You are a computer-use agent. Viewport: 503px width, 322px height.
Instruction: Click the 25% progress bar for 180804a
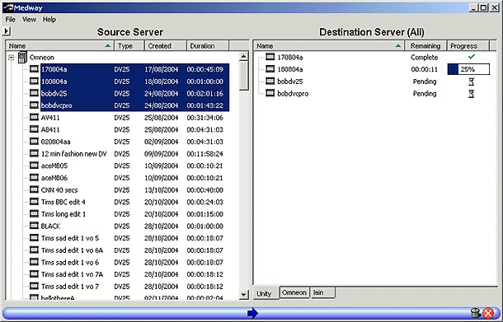pyautogui.click(x=468, y=69)
